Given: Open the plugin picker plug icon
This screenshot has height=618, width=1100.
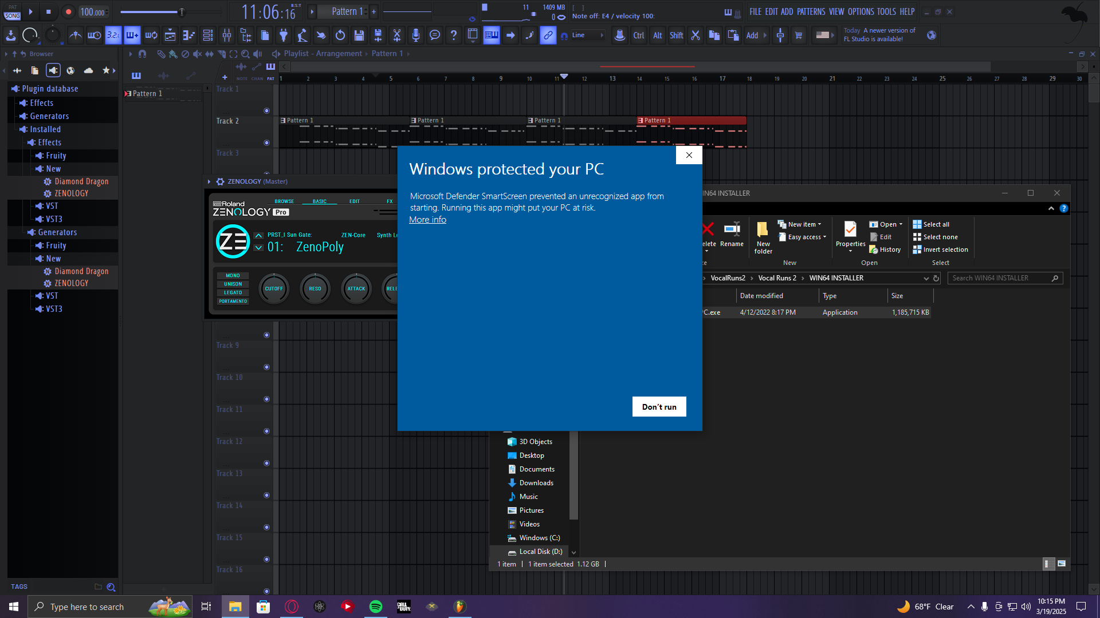Looking at the screenshot, I should pyautogui.click(x=284, y=35).
